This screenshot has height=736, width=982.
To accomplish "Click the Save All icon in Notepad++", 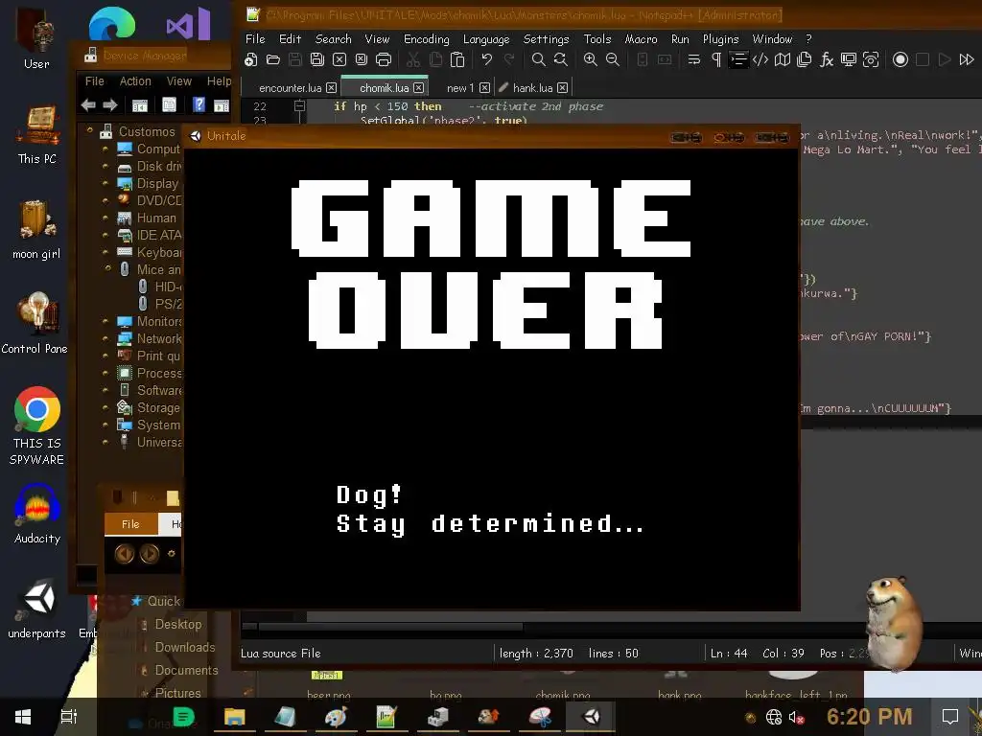I will (x=317, y=59).
